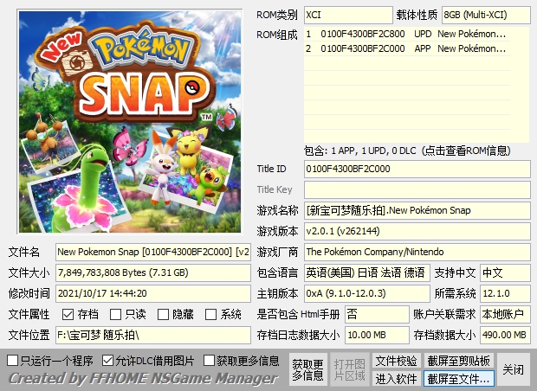Click into the empty Title Key field
This screenshot has height=391, width=537.
click(417, 189)
